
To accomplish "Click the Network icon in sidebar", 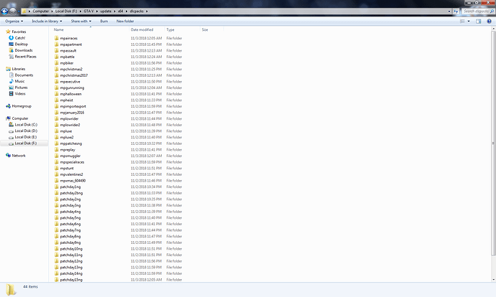I will pos(8,155).
